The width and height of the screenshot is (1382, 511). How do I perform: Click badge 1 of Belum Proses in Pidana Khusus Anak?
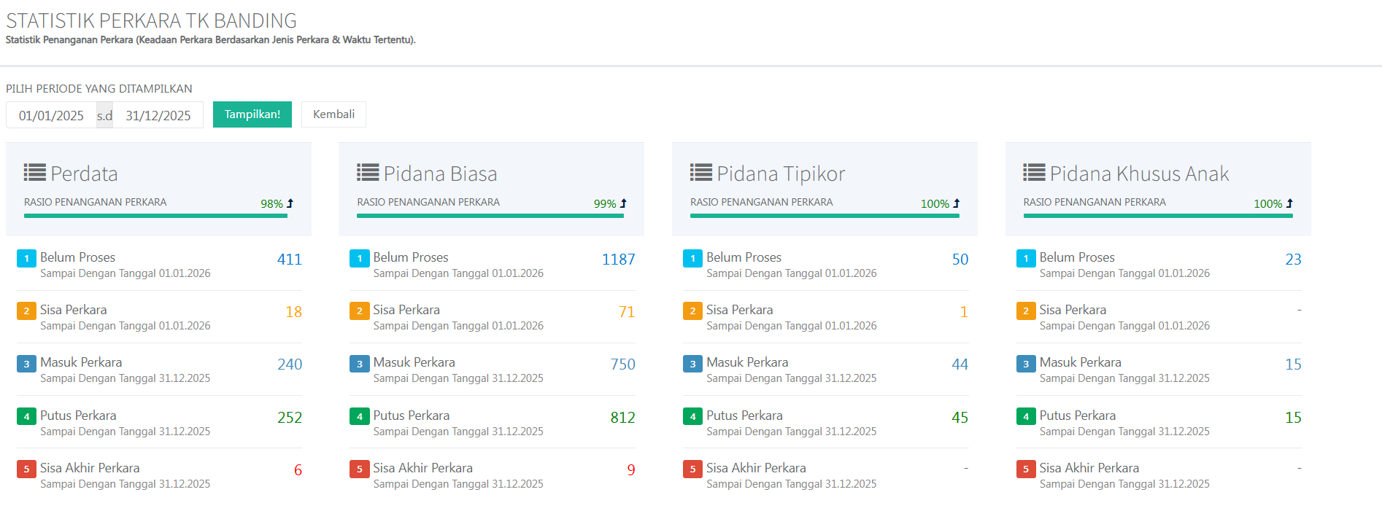coord(1026,258)
